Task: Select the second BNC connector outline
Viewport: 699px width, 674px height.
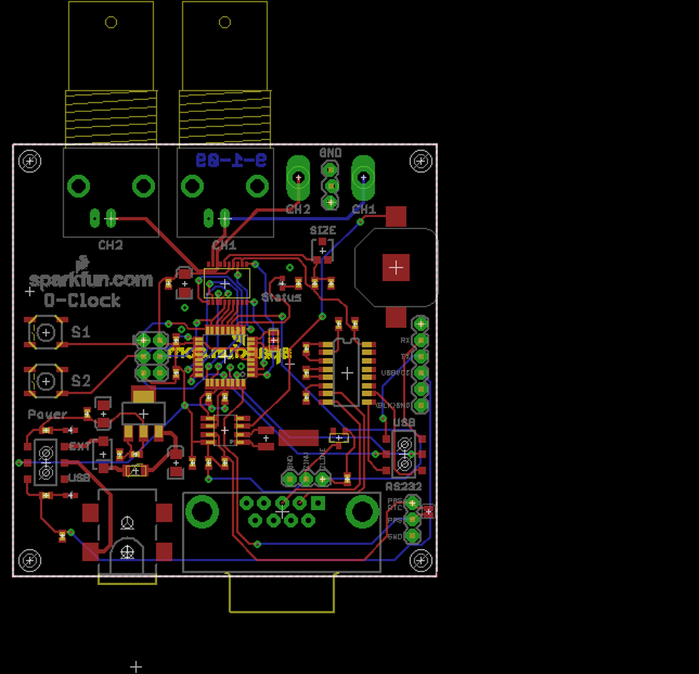Action: 225,119
